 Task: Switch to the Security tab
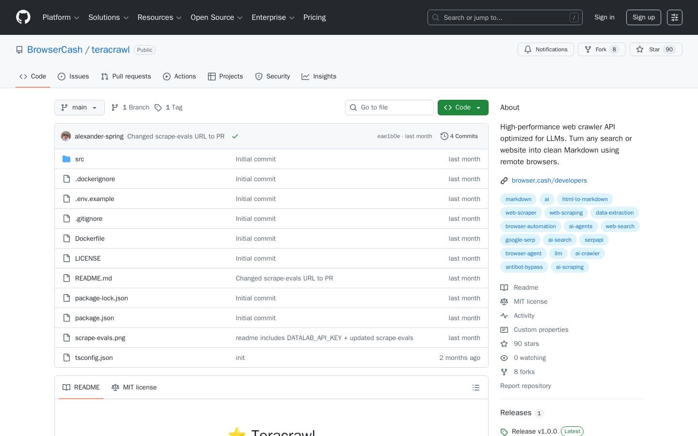(272, 77)
